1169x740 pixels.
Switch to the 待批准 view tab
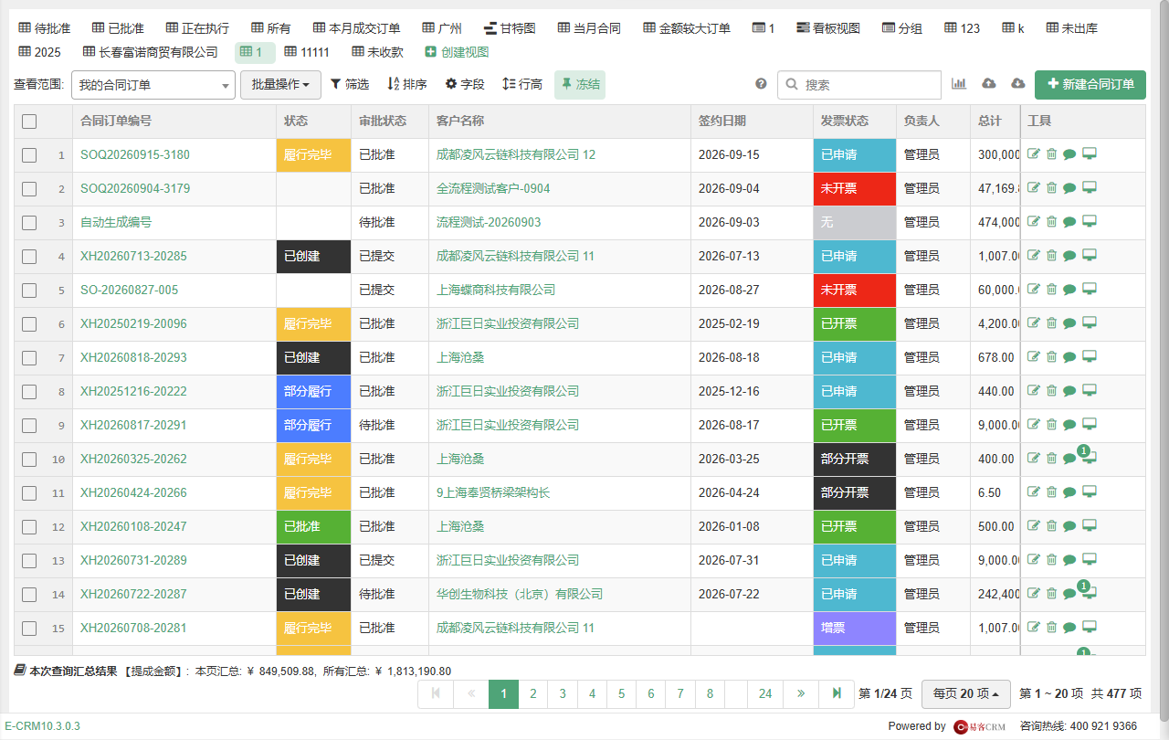click(44, 28)
